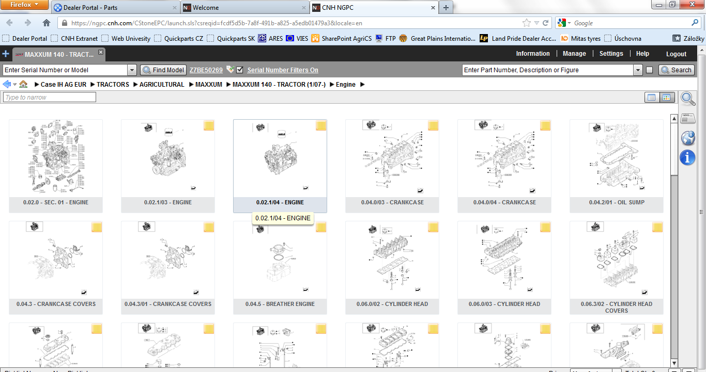
Task: Click the Google search magnifier icon
Action: (x=695, y=23)
